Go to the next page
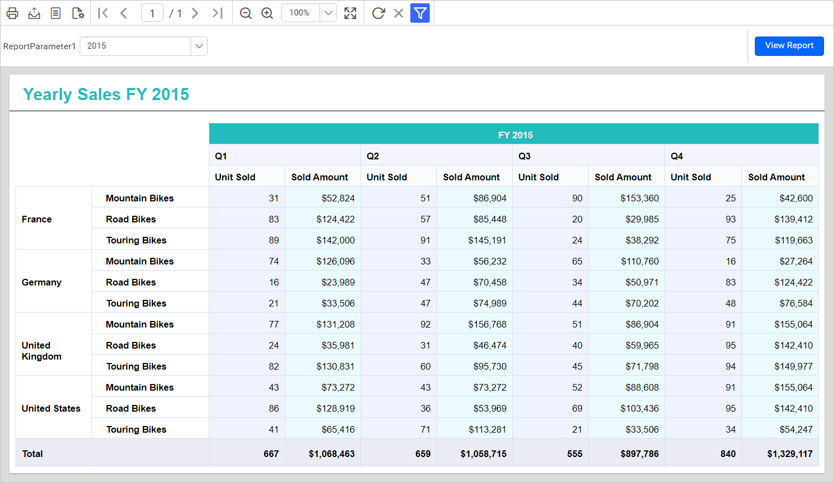This screenshot has height=483, width=834. click(x=195, y=13)
